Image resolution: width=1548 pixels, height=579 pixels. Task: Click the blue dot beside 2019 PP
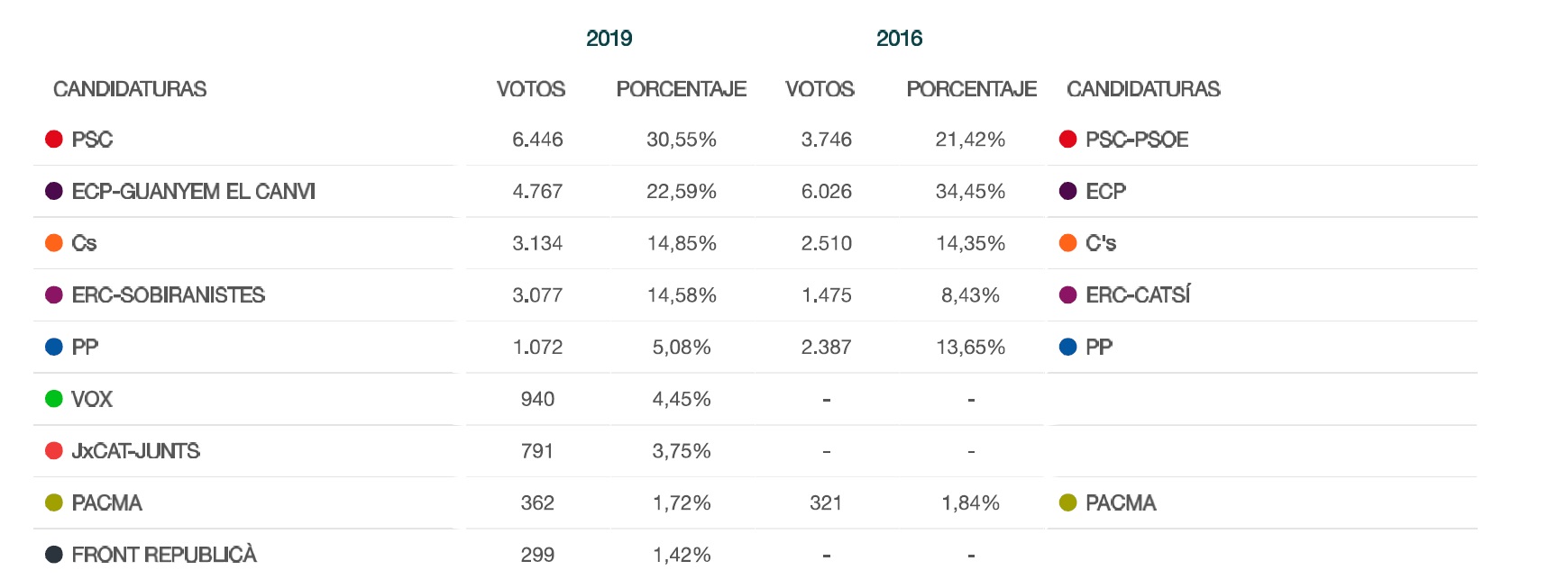[54, 347]
